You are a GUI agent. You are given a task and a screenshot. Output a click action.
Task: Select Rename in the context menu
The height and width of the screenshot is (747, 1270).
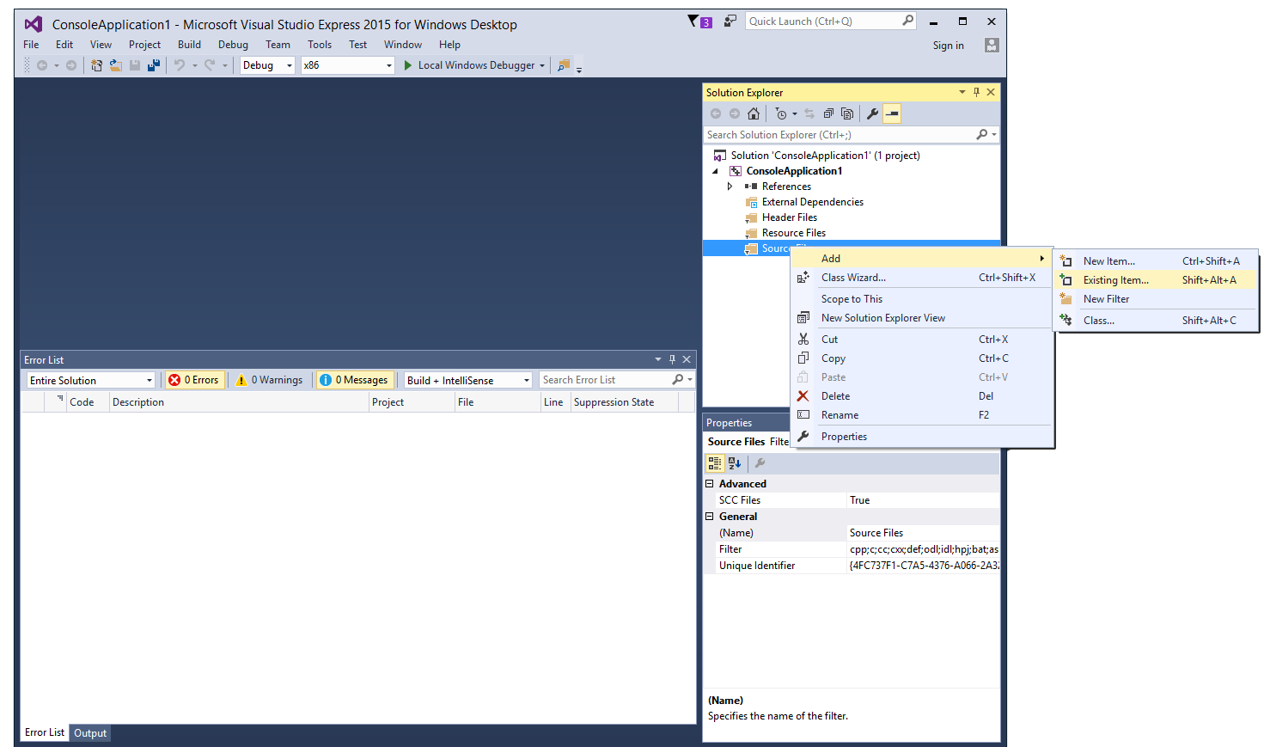coord(922,415)
